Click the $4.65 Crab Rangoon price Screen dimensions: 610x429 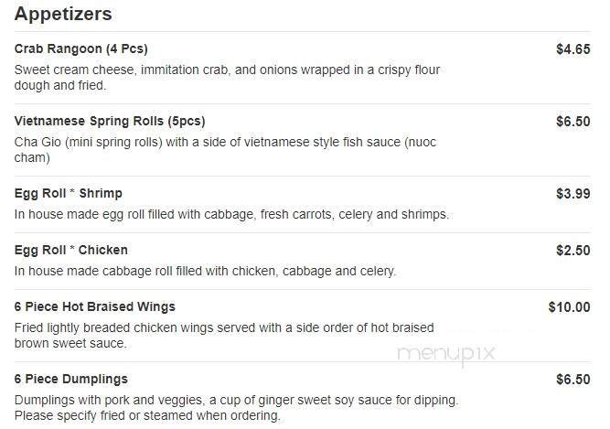(x=573, y=49)
